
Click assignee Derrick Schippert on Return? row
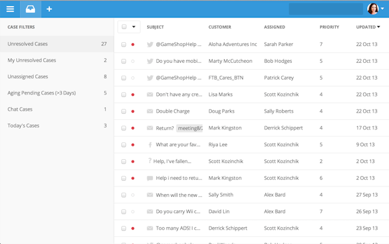coord(283,128)
